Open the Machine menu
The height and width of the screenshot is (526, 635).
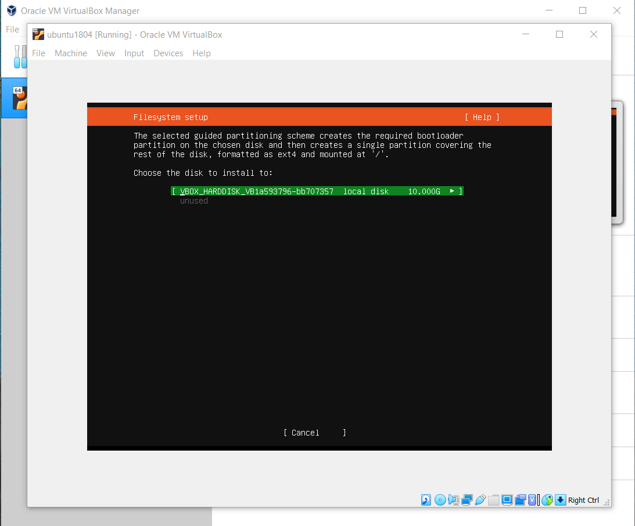pos(71,53)
